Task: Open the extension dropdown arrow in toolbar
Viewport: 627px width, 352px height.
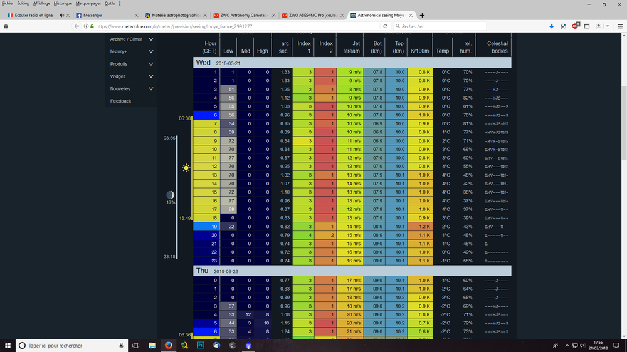Action: pyautogui.click(x=608, y=26)
